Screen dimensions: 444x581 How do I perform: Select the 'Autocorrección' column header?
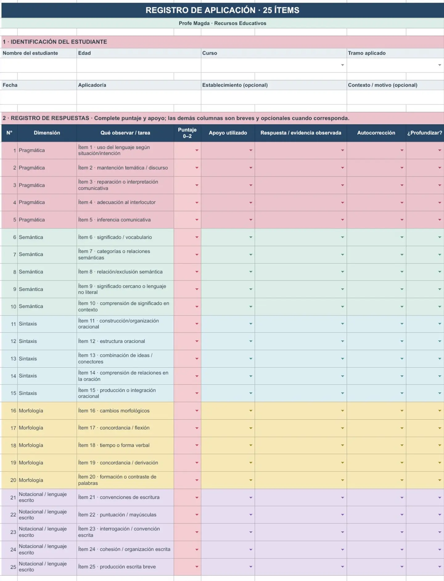tap(376, 133)
